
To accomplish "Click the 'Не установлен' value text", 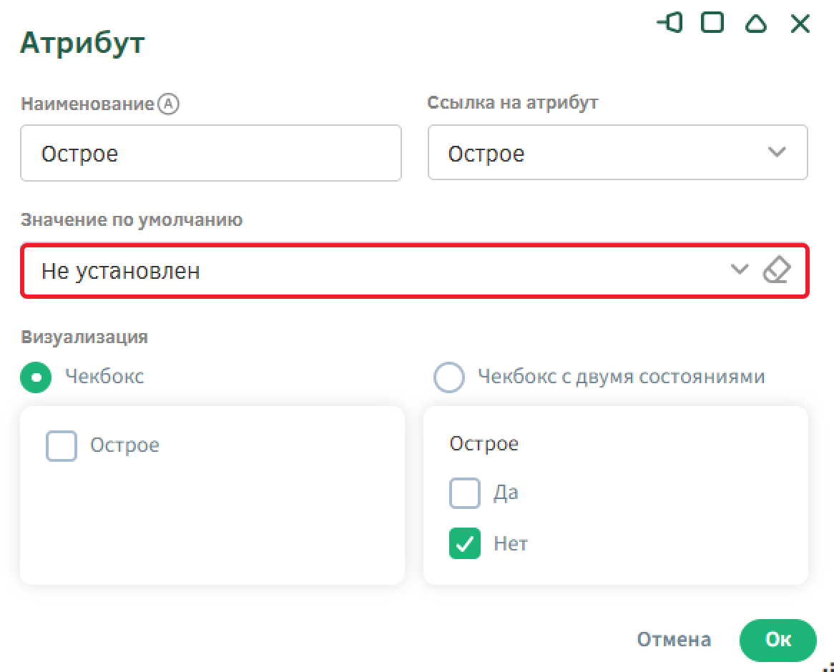I will click(x=120, y=271).
